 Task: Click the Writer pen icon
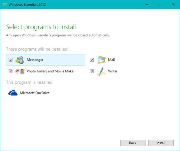click(101, 71)
